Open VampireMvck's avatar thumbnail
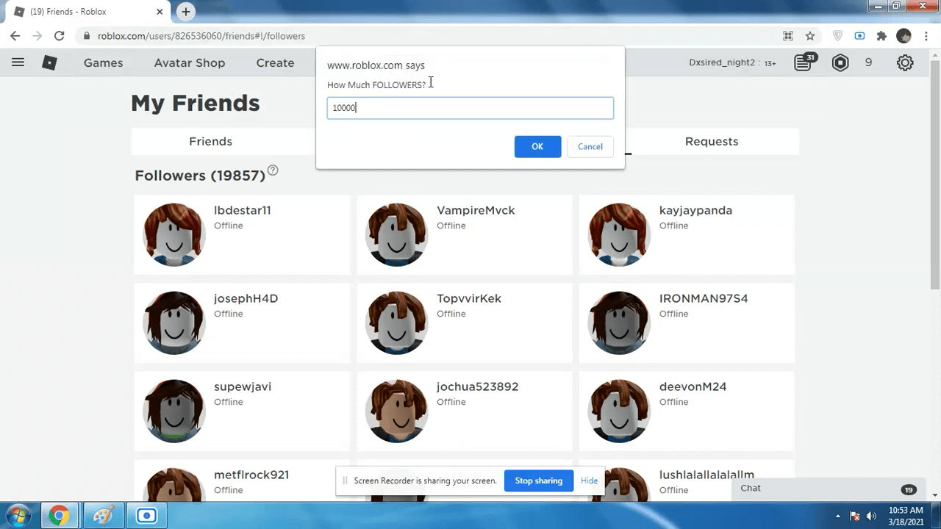 pyautogui.click(x=397, y=234)
